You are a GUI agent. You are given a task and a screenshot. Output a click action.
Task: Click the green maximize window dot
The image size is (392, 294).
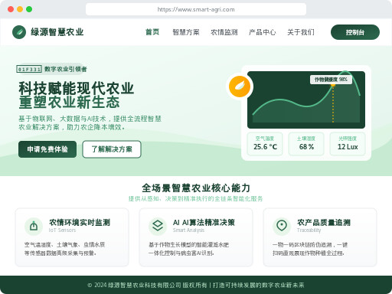pos(29,9)
